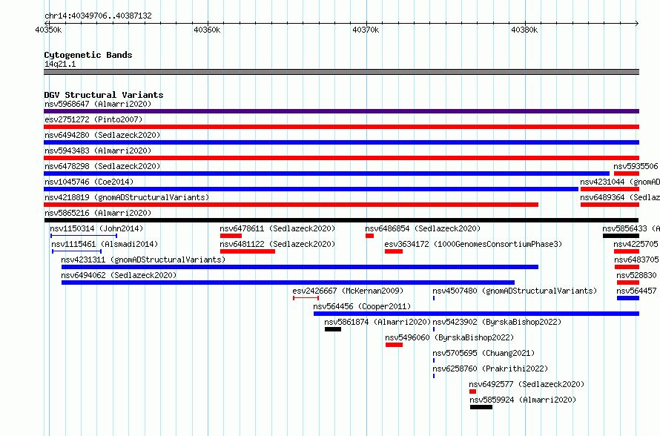Screen dimensions: 660x436
Task: Select the esv2751272 (Pinto2007) label
Action: (x=93, y=119)
